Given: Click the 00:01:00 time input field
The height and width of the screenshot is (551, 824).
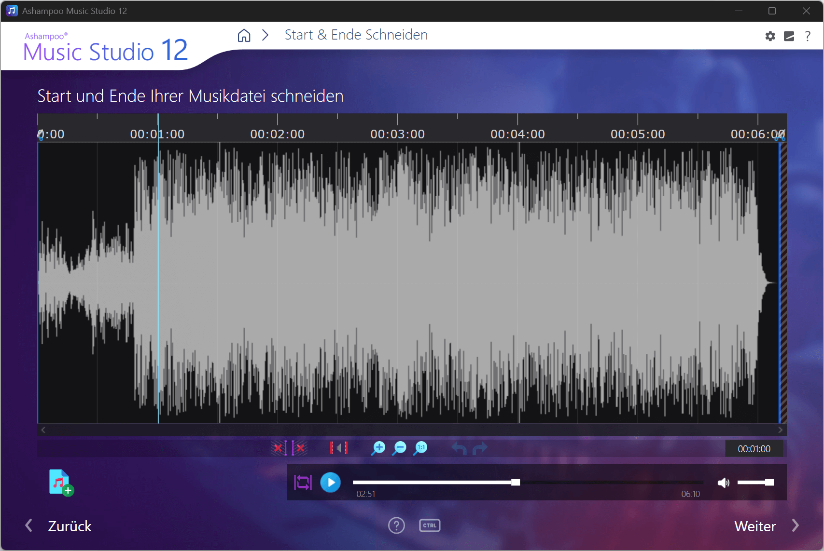Looking at the screenshot, I should pyautogui.click(x=754, y=449).
